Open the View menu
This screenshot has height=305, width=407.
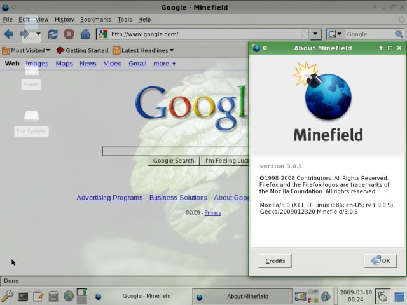[x=42, y=20]
